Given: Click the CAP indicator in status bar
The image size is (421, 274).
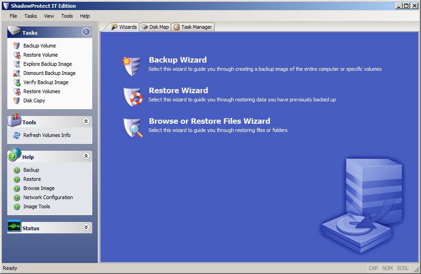Looking at the screenshot, I should point(373,268).
